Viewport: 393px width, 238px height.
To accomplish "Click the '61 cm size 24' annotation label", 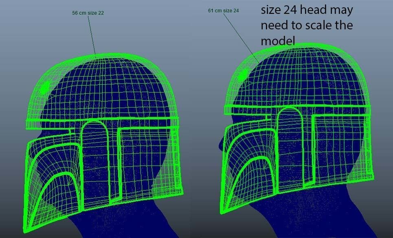I will pyautogui.click(x=223, y=11).
